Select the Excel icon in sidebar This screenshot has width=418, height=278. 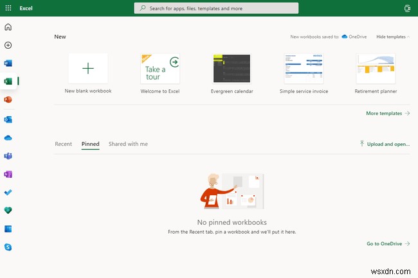coord(8,81)
